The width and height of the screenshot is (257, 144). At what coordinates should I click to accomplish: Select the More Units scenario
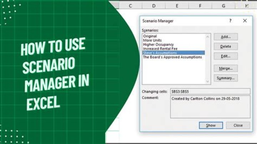coord(153,40)
